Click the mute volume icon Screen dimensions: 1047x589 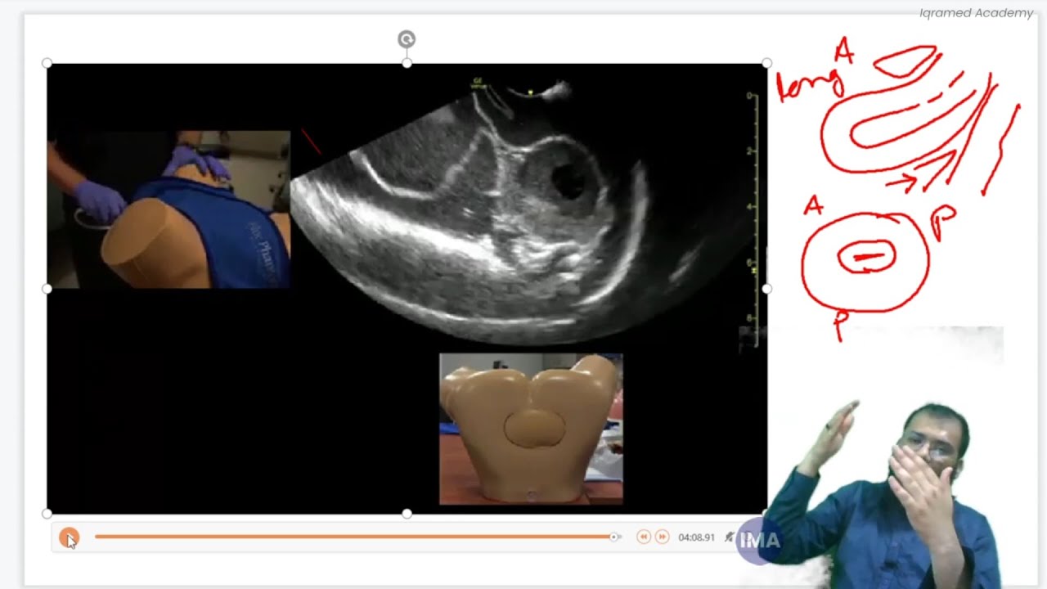click(730, 537)
